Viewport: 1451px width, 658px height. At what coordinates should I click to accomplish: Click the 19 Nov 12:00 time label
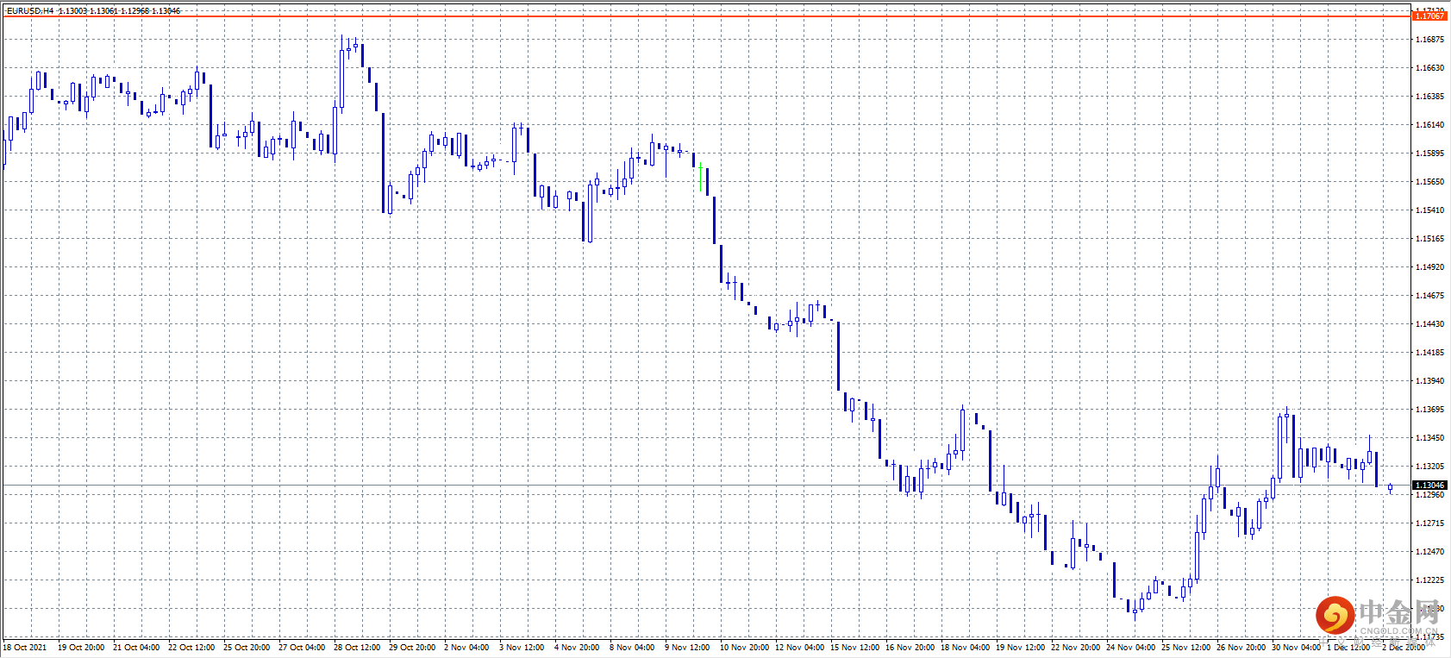[x=1021, y=648]
